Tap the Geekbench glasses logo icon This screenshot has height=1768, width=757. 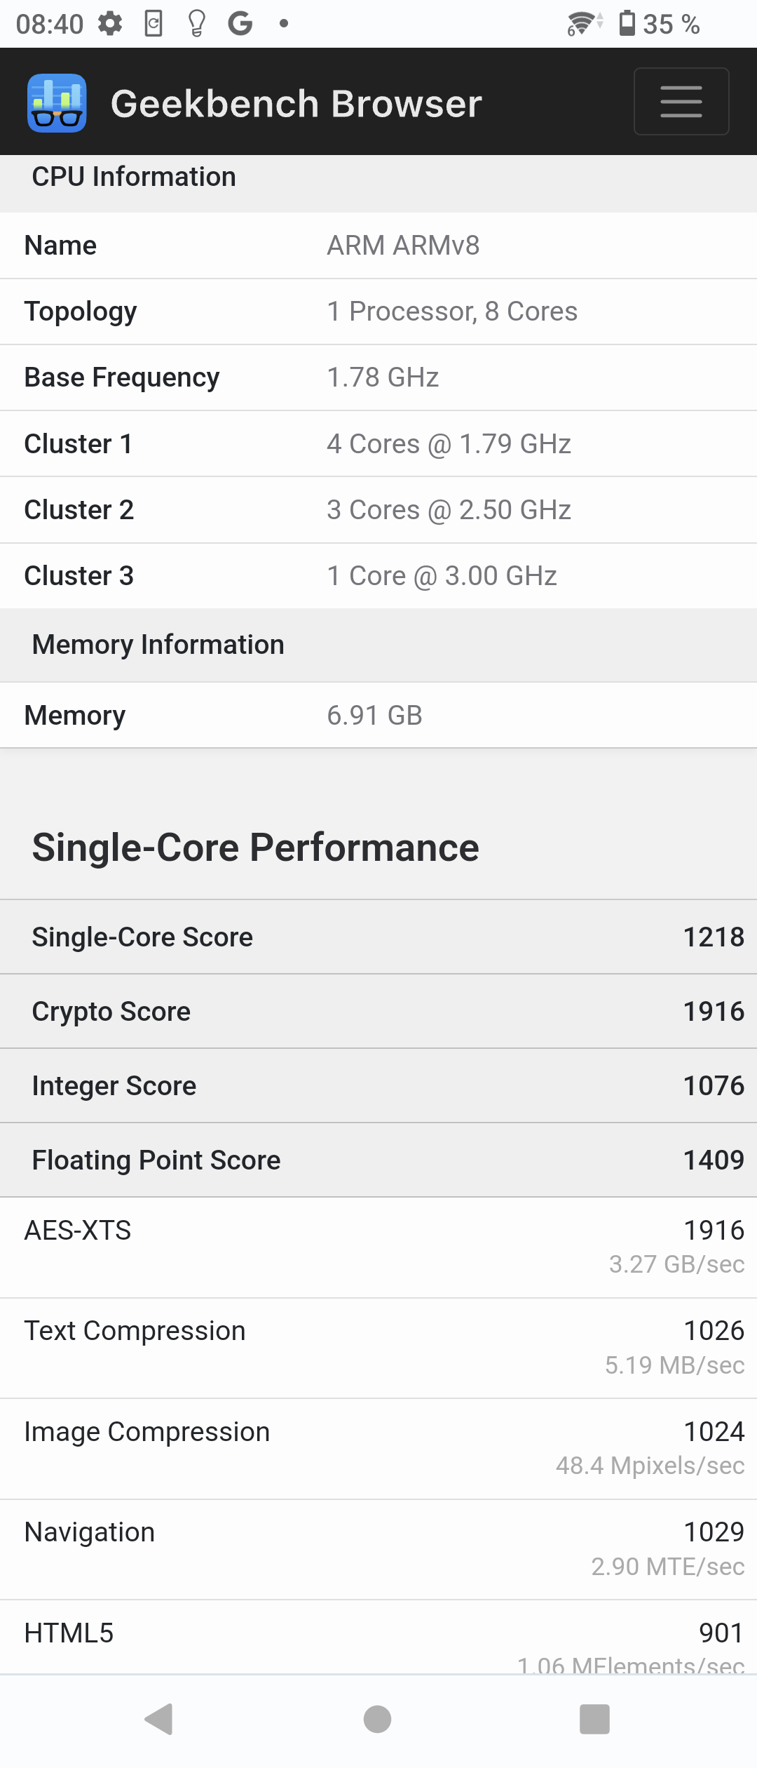click(x=57, y=103)
